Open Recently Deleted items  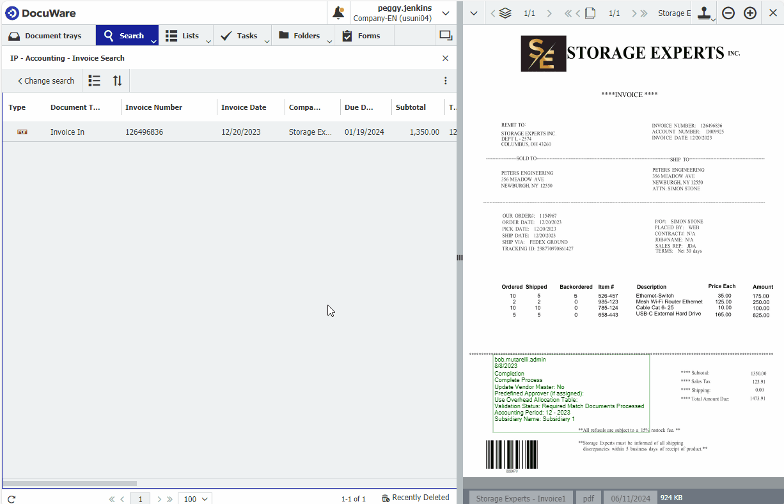click(415, 498)
